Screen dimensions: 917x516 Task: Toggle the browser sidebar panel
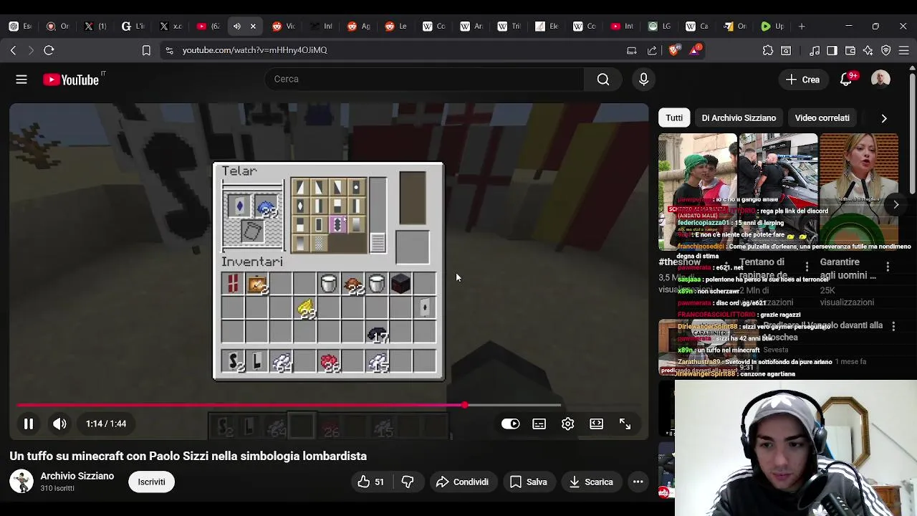832,50
